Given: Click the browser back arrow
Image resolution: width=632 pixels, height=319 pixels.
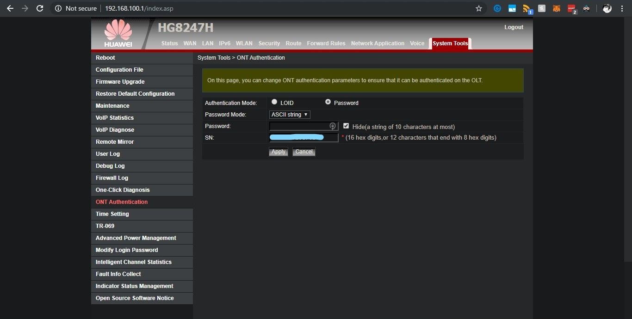Looking at the screenshot, I should pos(10,8).
